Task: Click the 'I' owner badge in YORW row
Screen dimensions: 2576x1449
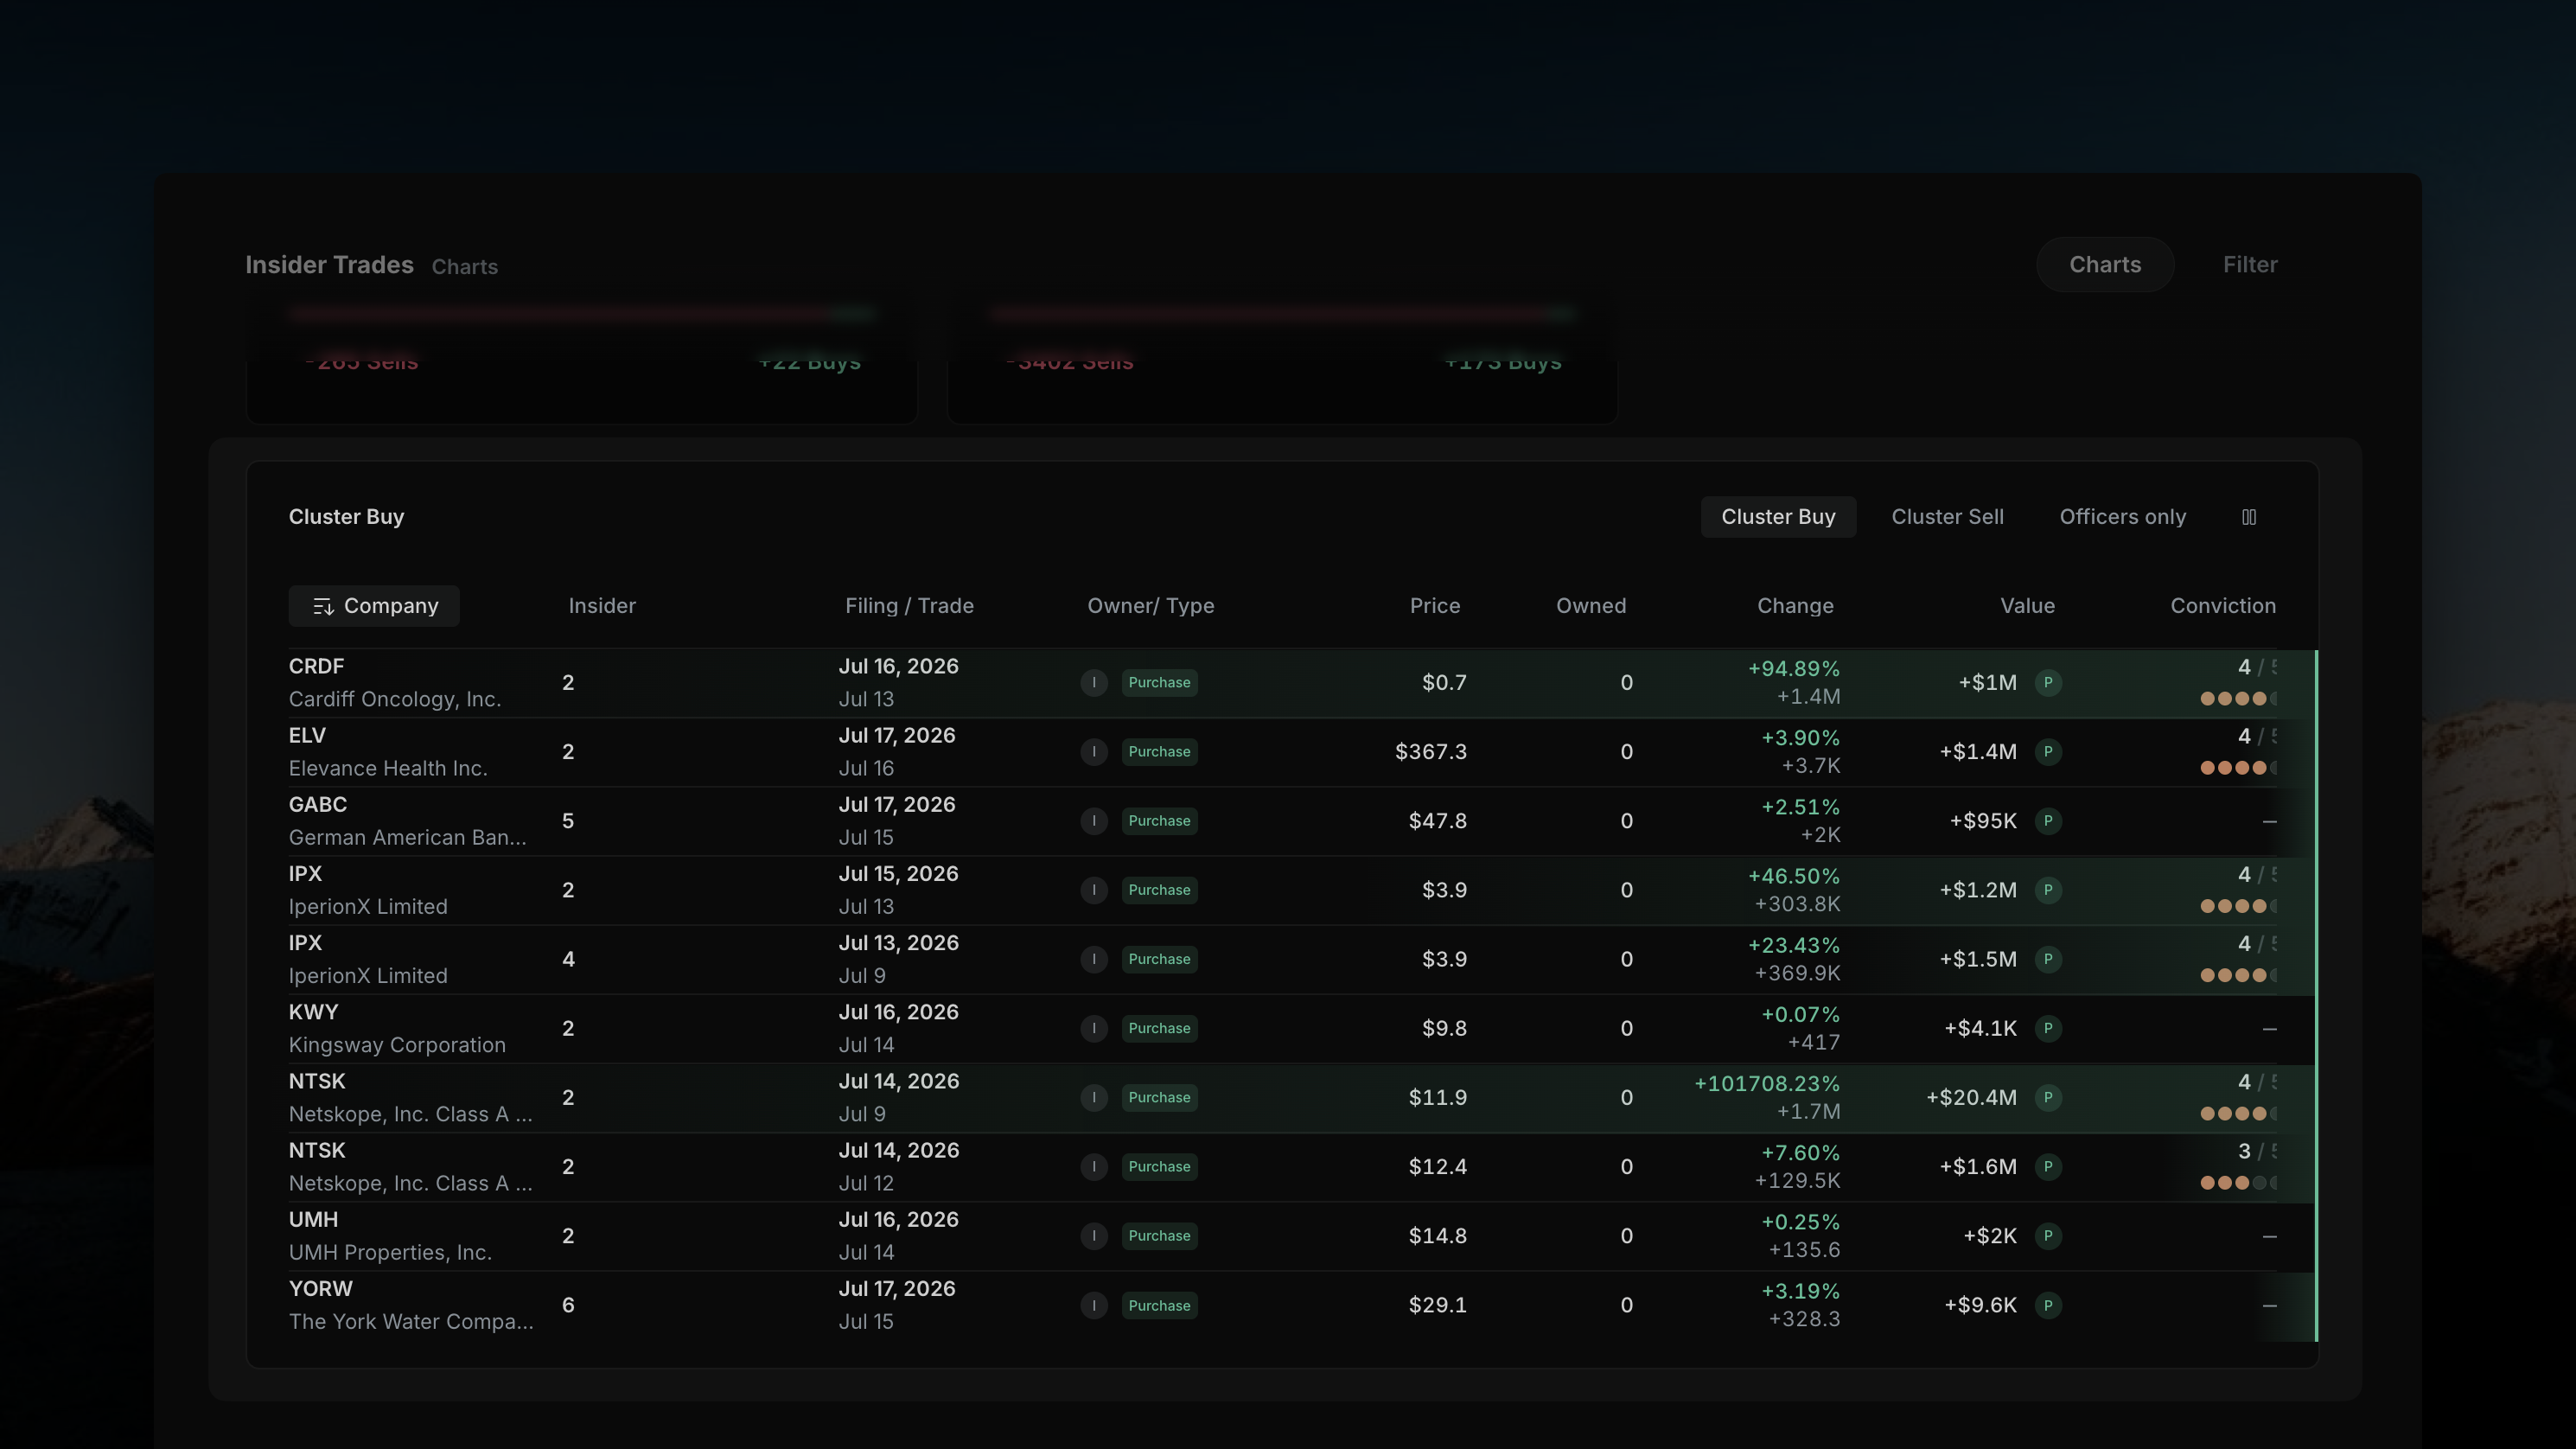Action: pos(1094,1305)
